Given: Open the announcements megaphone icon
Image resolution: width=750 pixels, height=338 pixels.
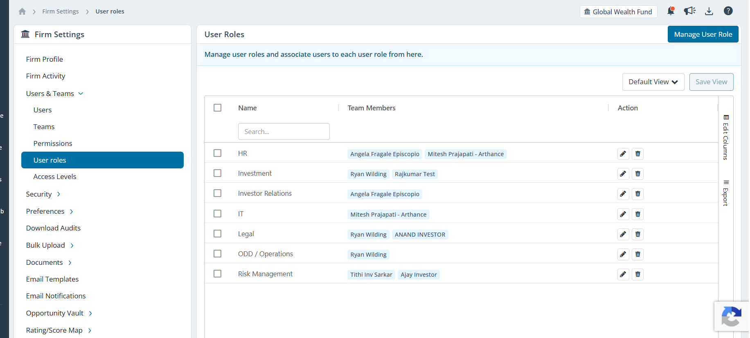Looking at the screenshot, I should [690, 11].
